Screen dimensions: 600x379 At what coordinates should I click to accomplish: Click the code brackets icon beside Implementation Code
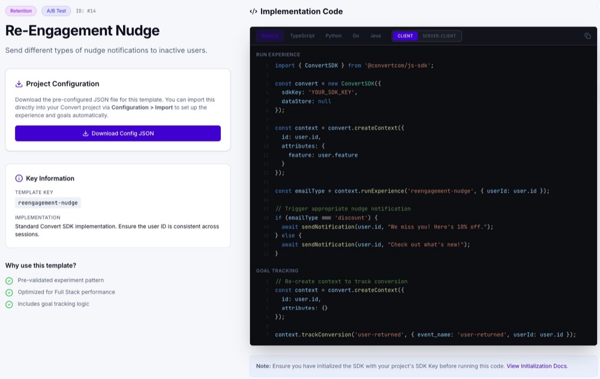click(254, 11)
